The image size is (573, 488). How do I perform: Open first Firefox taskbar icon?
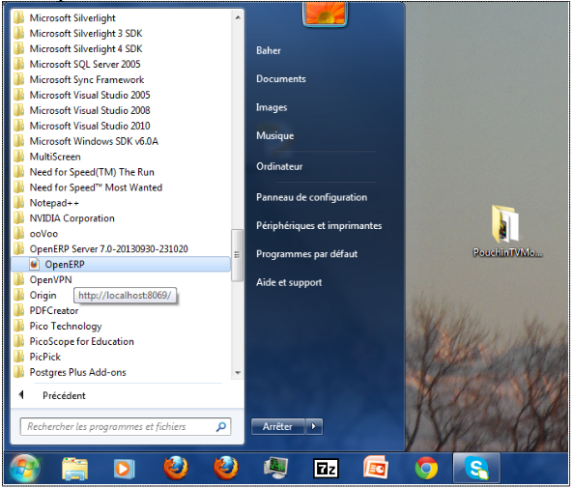click(x=176, y=468)
